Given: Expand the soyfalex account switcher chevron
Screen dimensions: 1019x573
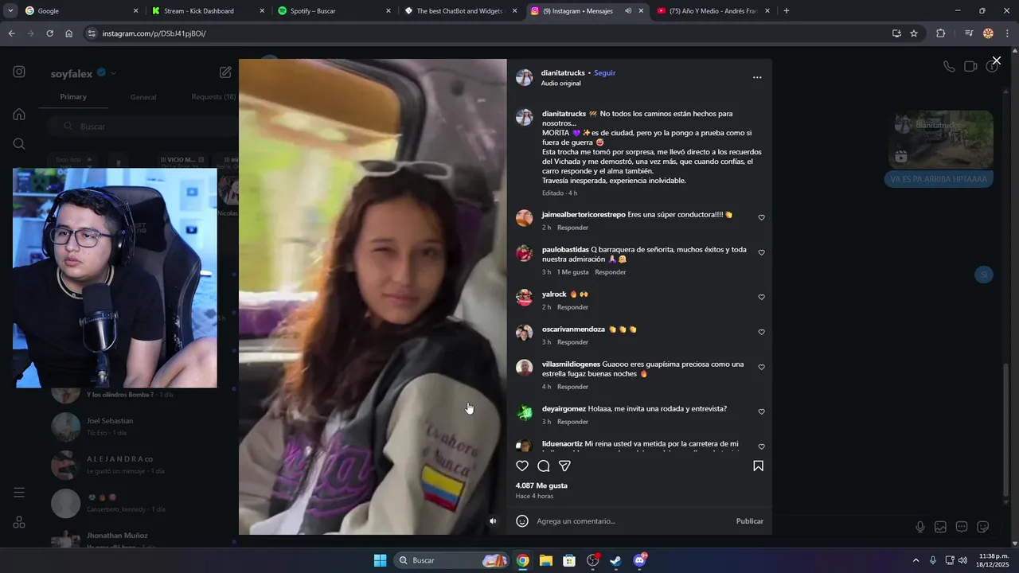Looking at the screenshot, I should (x=113, y=73).
